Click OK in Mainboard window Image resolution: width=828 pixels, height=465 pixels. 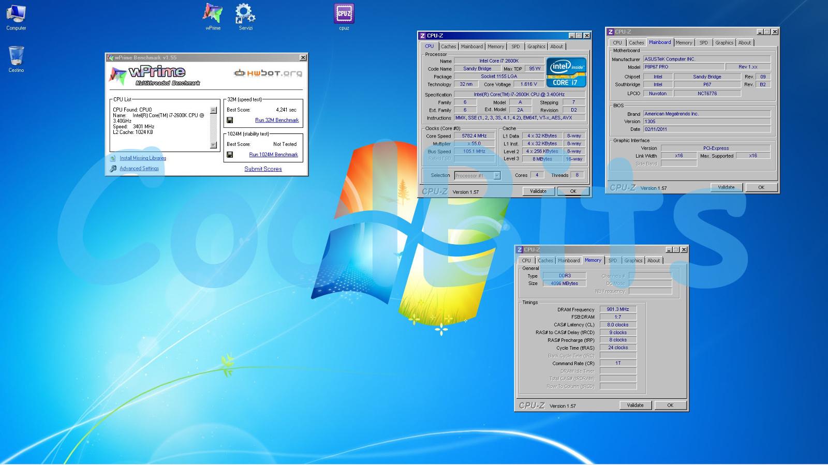761,187
